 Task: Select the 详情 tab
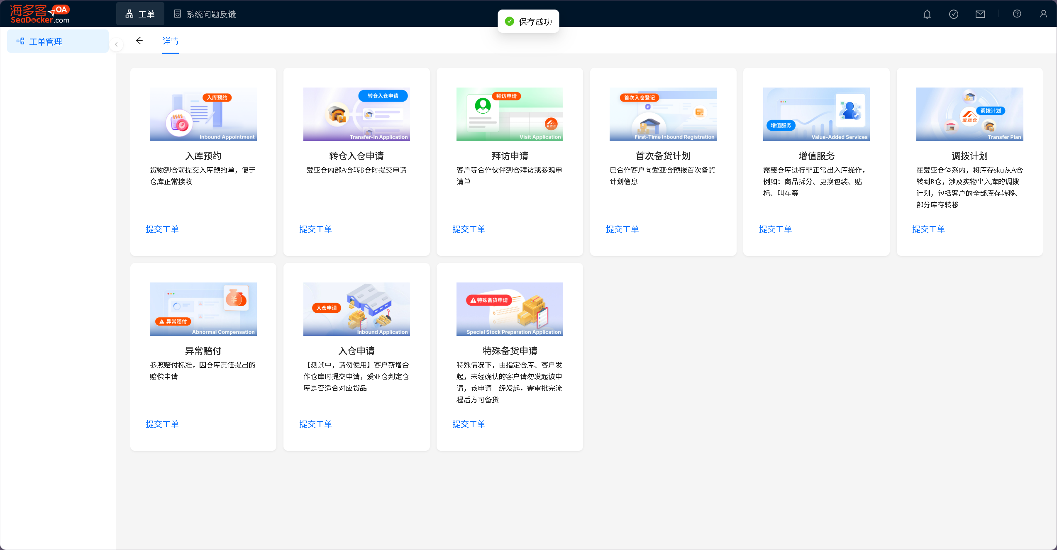click(x=170, y=41)
